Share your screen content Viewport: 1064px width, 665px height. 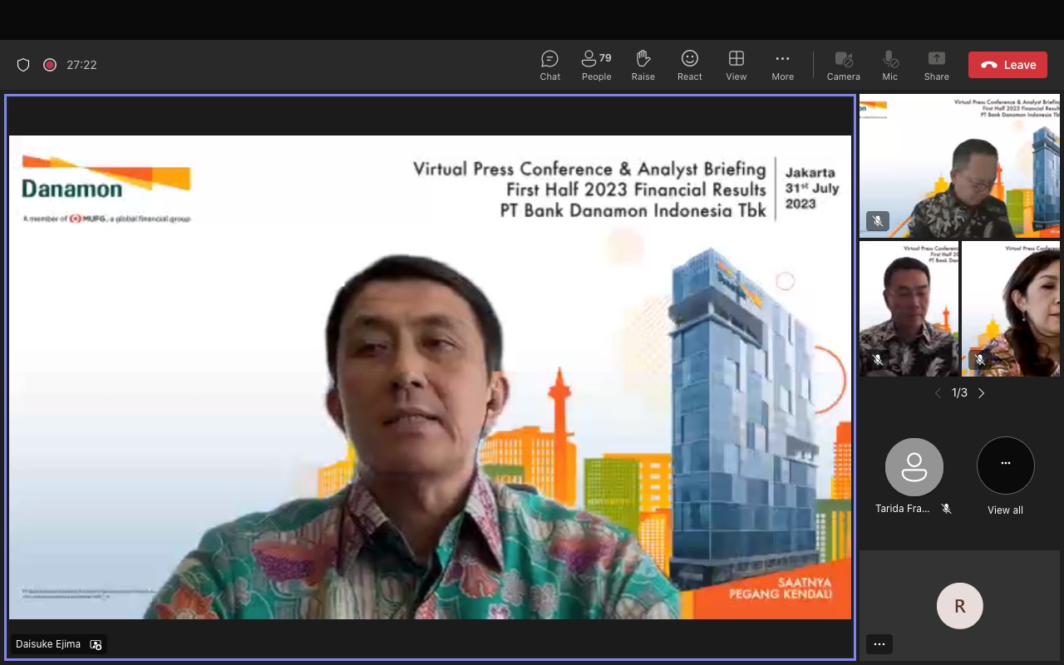point(936,65)
